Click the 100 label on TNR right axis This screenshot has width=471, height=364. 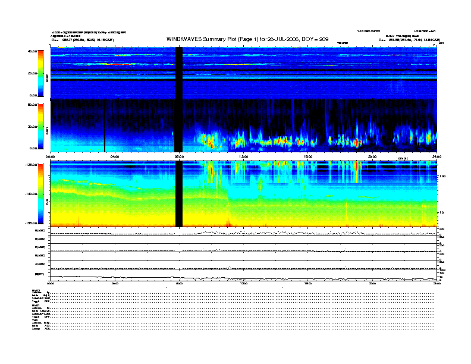(x=442, y=176)
